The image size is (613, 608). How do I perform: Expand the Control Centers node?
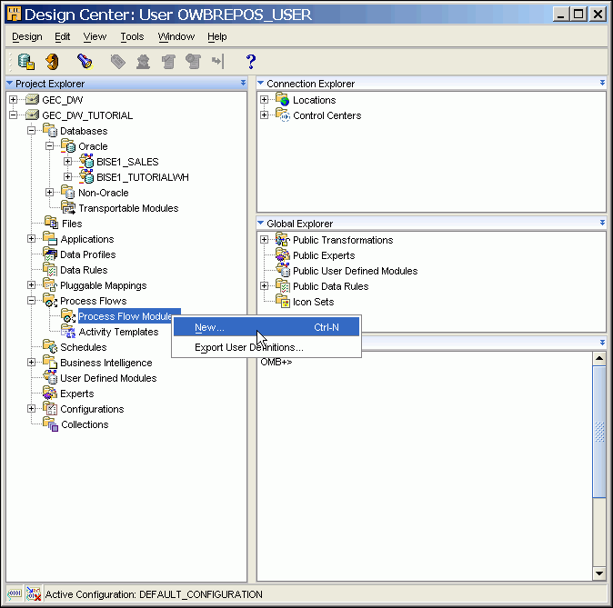tap(265, 115)
